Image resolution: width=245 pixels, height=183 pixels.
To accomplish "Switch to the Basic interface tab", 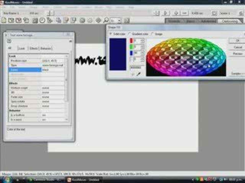I will point(190,21).
